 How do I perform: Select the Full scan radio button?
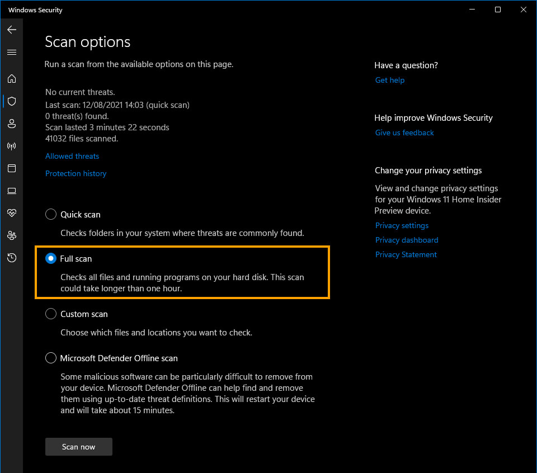pos(51,258)
